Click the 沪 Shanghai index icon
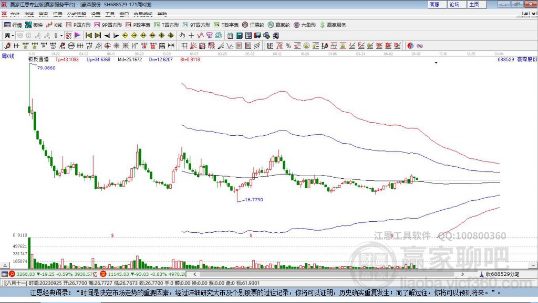The width and height of the screenshot is (538, 303). [12, 274]
